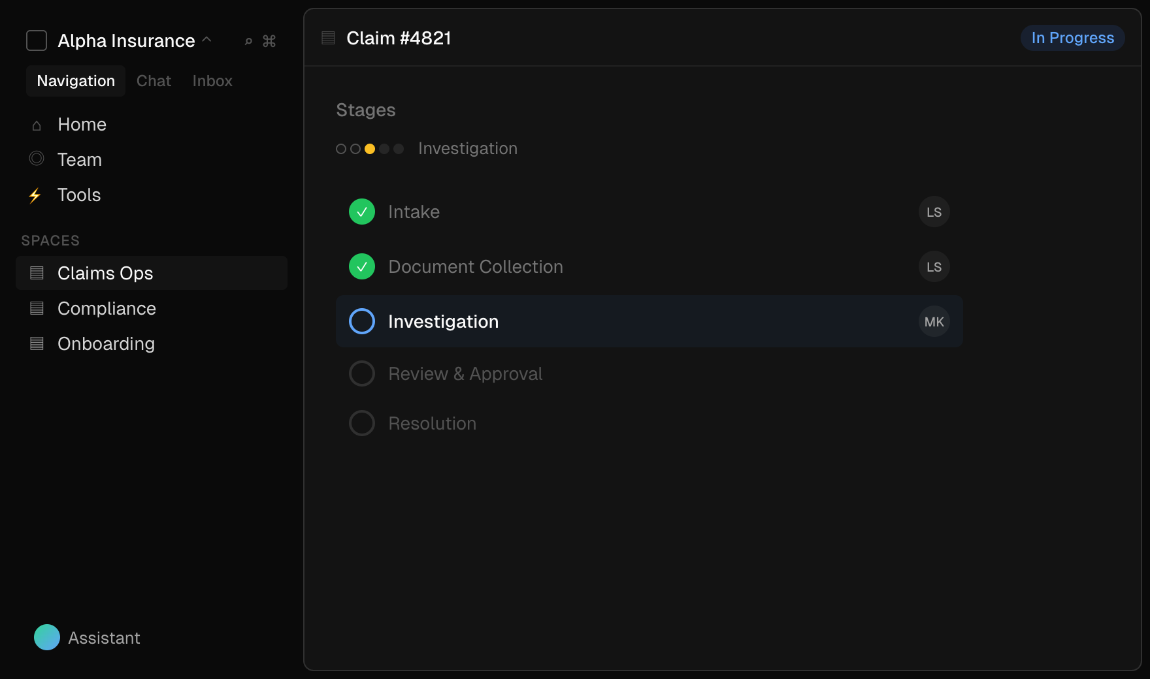The image size is (1150, 679).
Task: Click the Assistant gradient avatar
Action: (x=47, y=637)
